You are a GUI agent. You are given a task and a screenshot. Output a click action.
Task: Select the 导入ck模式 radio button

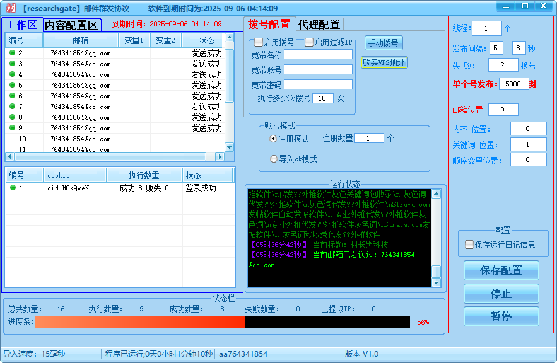pos(274,158)
